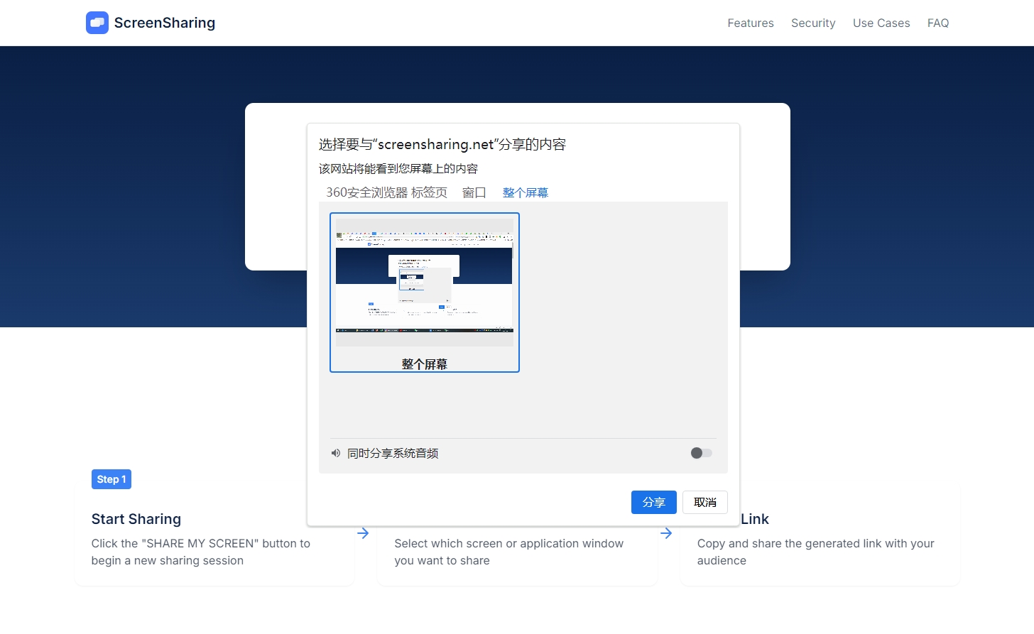Click the 分享 button to start sharing
Screen dimensions: 1034x634
click(653, 502)
